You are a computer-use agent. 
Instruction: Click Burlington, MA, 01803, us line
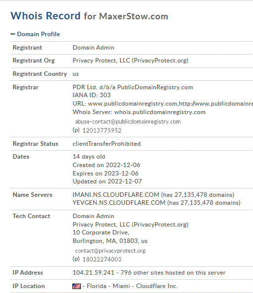tap(110, 241)
